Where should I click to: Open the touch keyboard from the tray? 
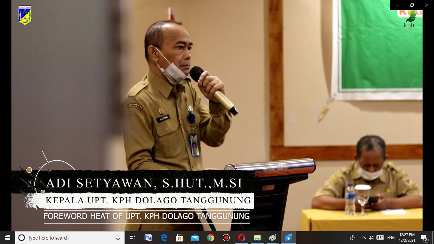[x=380, y=238]
